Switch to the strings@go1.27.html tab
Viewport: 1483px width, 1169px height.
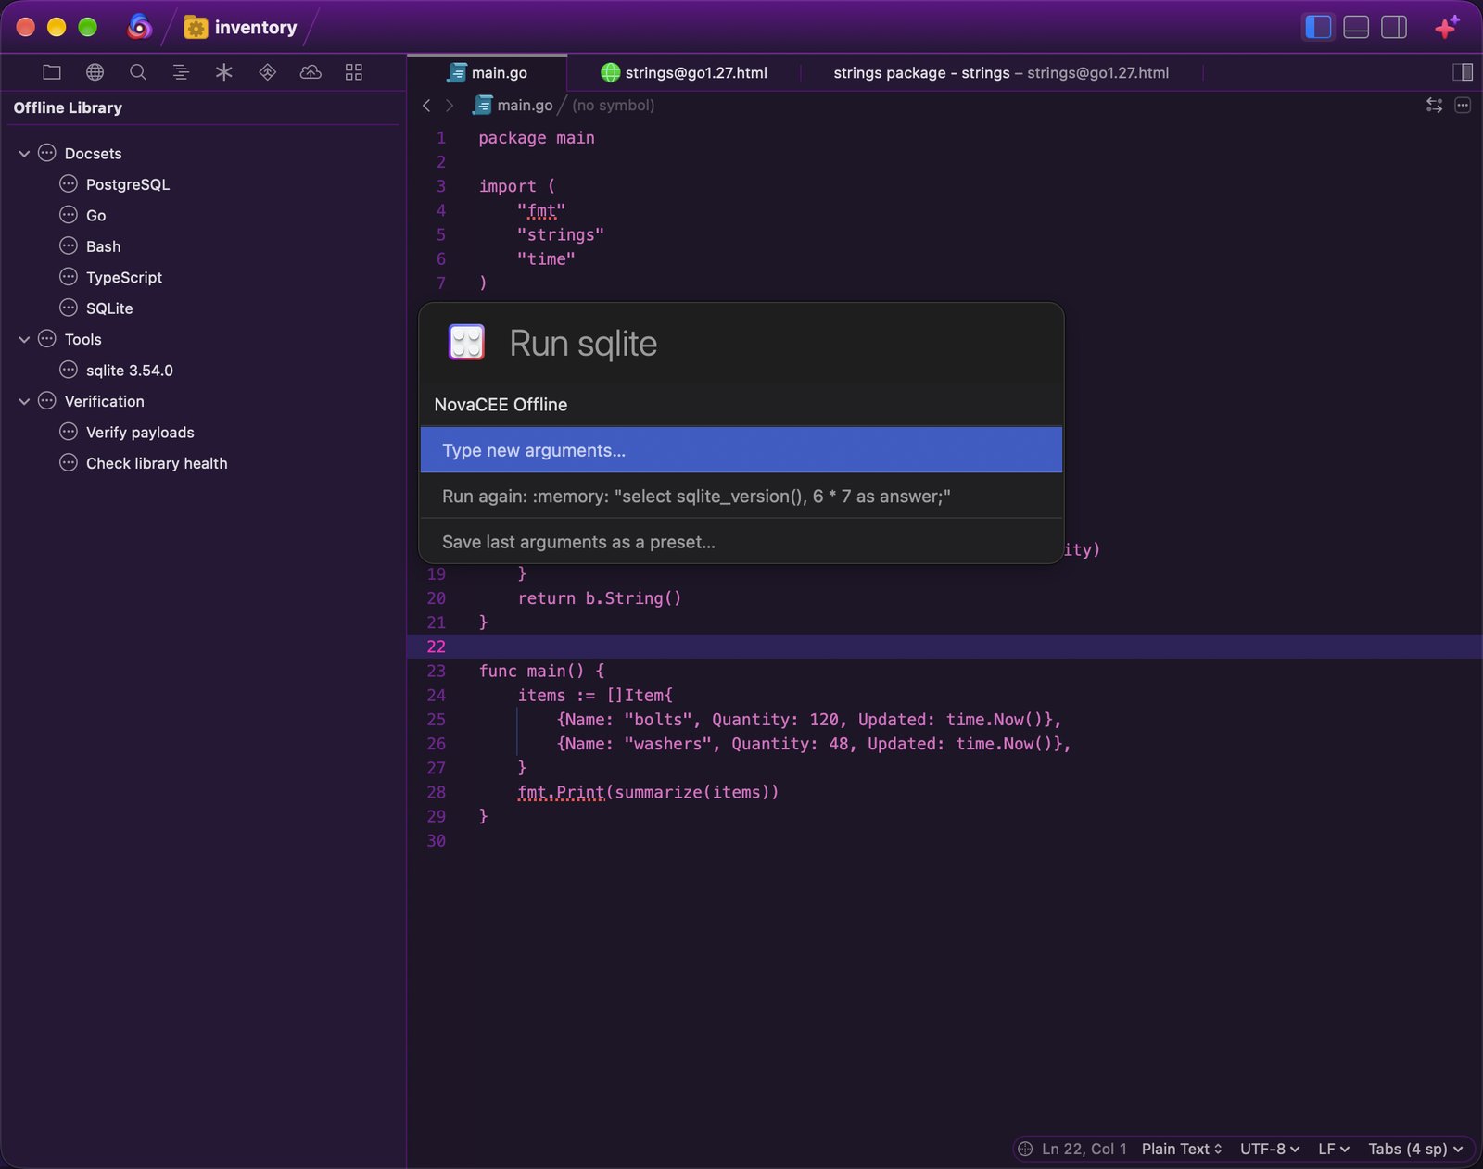pos(684,72)
